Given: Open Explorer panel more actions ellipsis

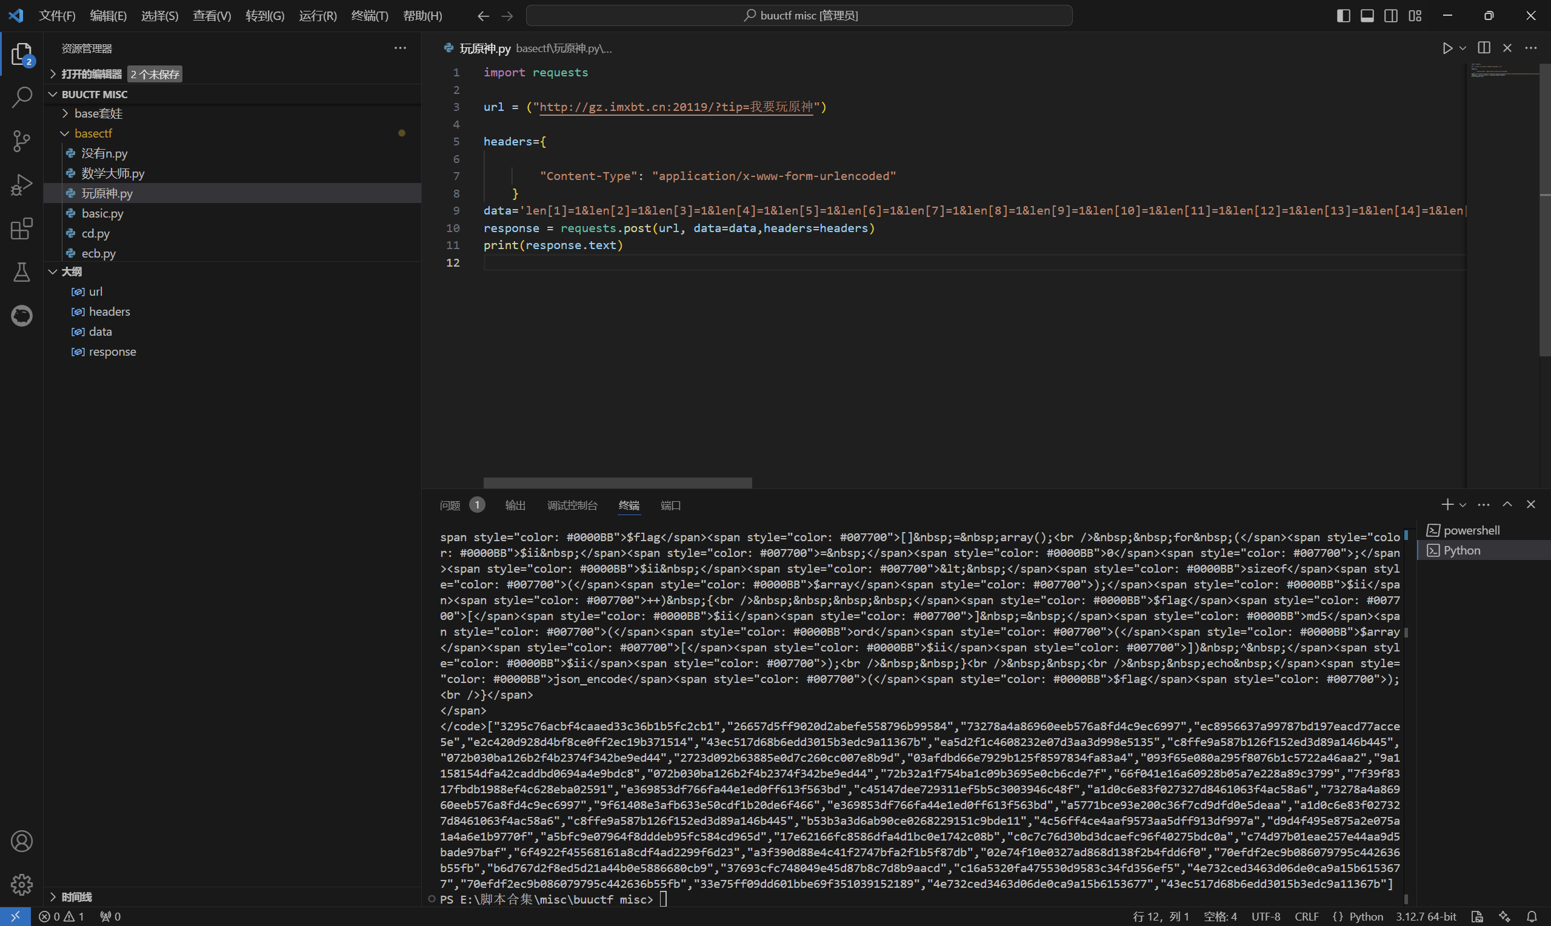Looking at the screenshot, I should pos(400,48).
